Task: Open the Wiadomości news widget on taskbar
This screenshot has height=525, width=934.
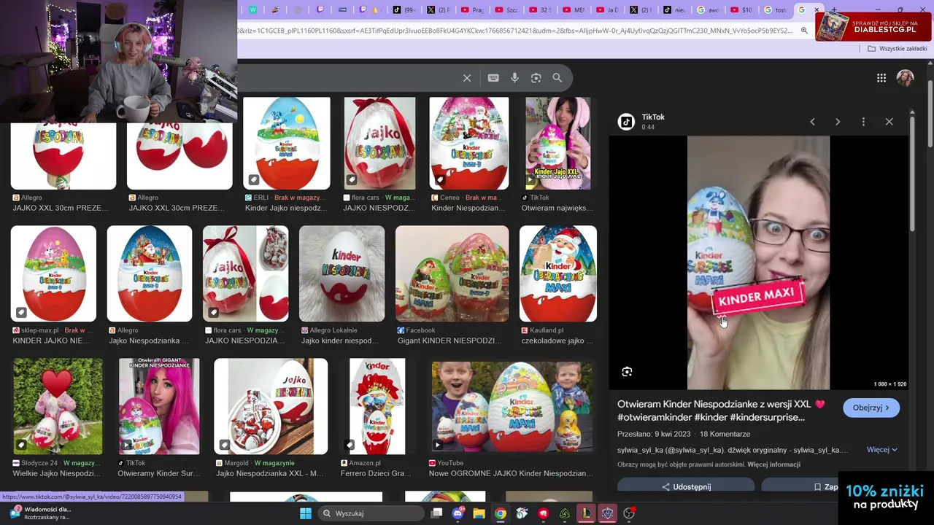Action: [40, 513]
